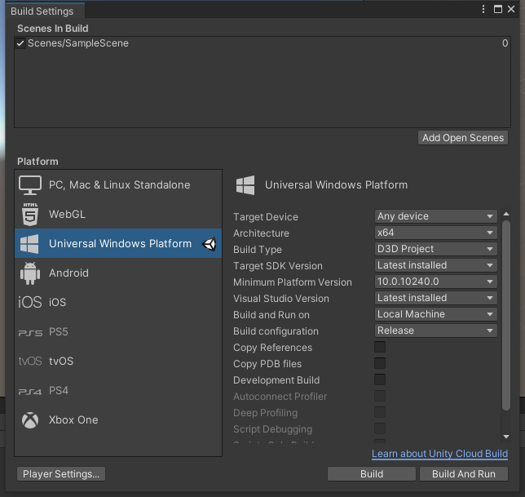Image resolution: width=525 pixels, height=497 pixels.
Task: Click the Scenes In Build heading
Action: point(53,29)
